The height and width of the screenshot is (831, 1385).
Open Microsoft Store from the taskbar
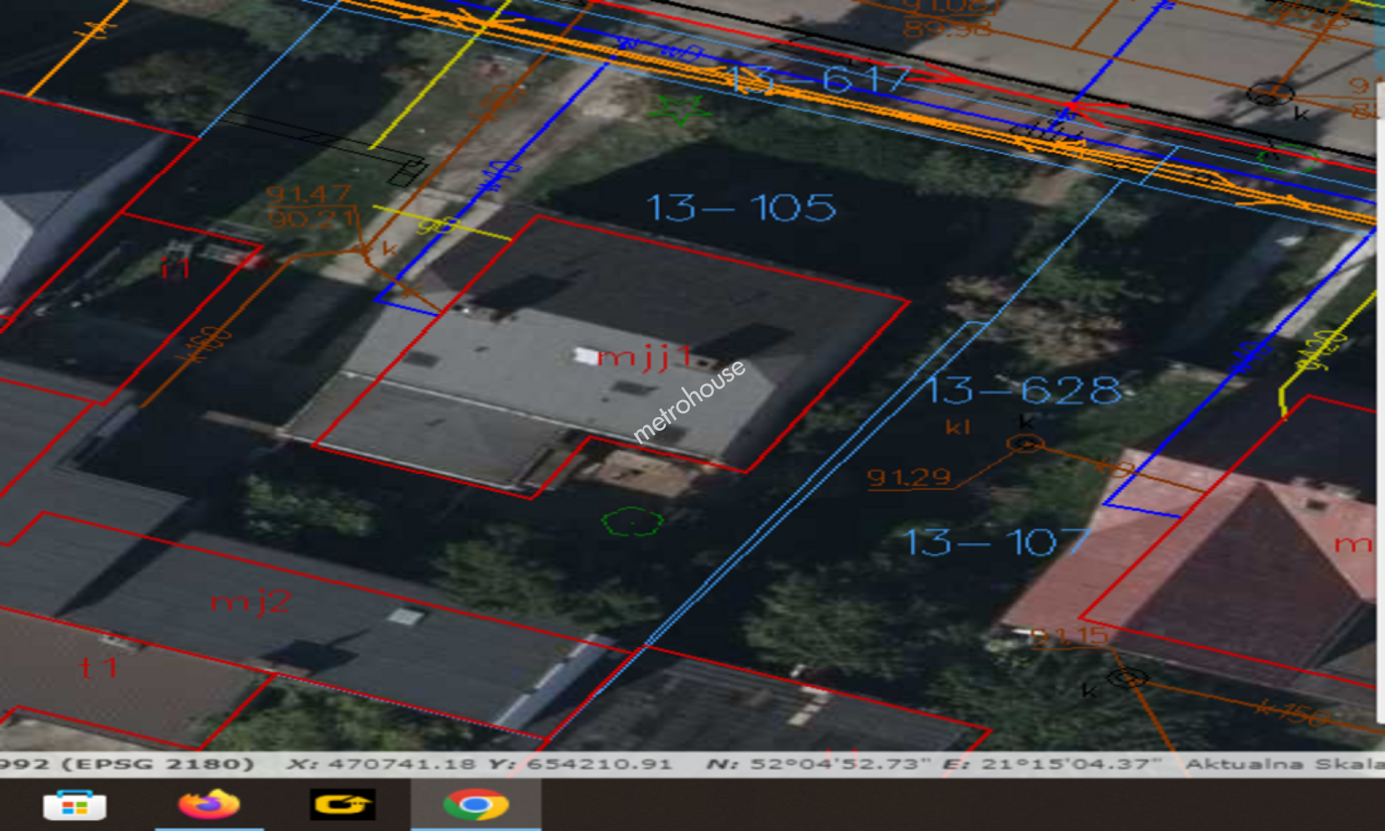75,806
